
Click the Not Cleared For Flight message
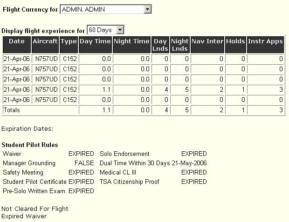[35, 209]
